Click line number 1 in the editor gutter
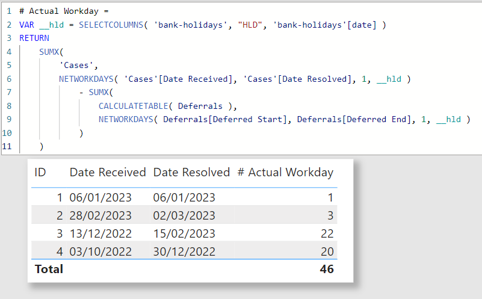The width and height of the screenshot is (482, 299). point(9,11)
